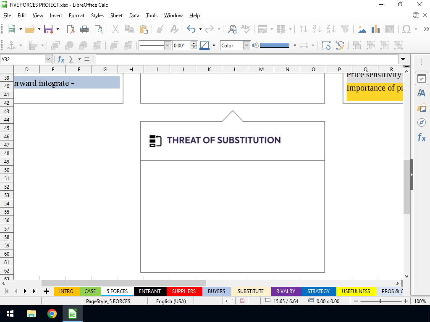Open the Function Wizard fx icon

[x=61, y=59]
